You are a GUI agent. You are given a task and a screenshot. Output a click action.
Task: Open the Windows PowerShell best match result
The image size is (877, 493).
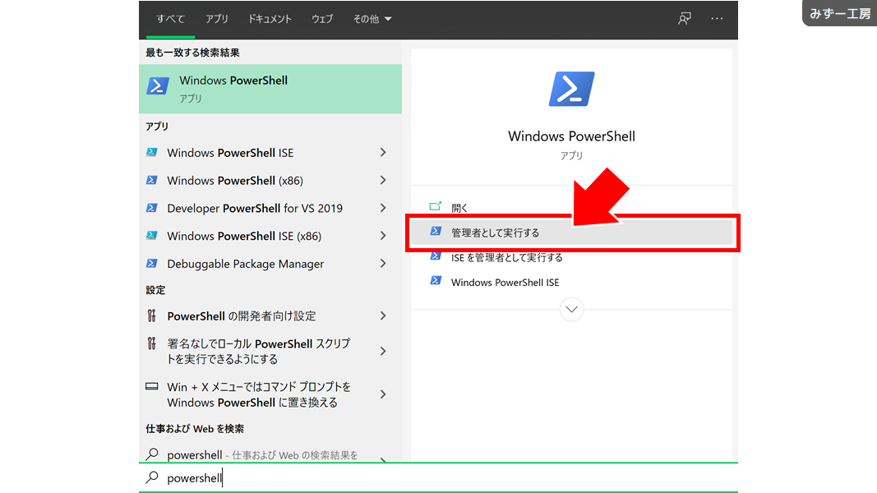click(x=270, y=89)
